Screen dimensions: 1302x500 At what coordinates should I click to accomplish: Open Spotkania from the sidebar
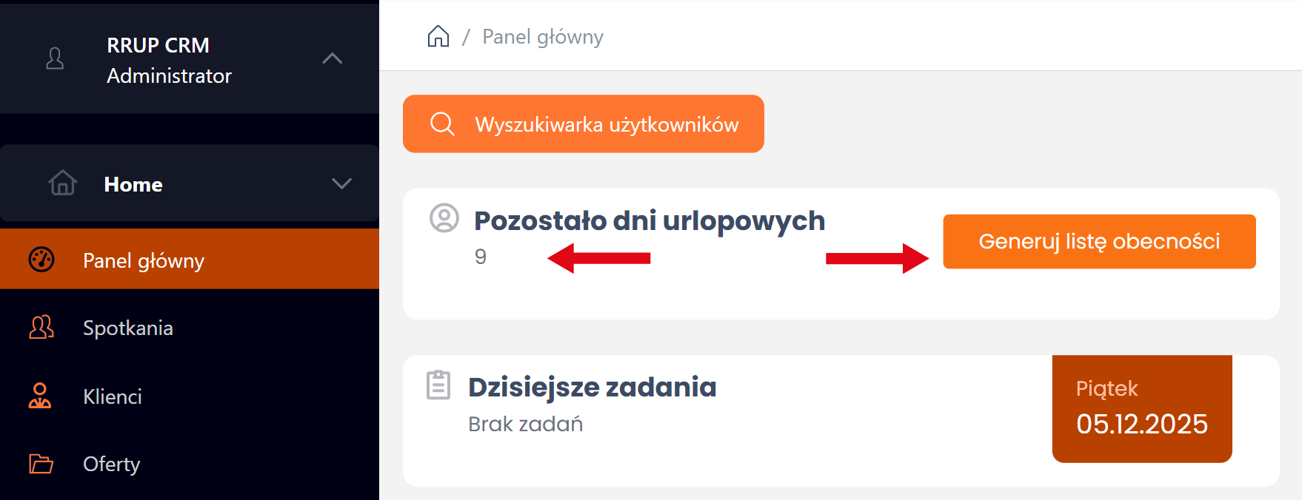click(129, 328)
